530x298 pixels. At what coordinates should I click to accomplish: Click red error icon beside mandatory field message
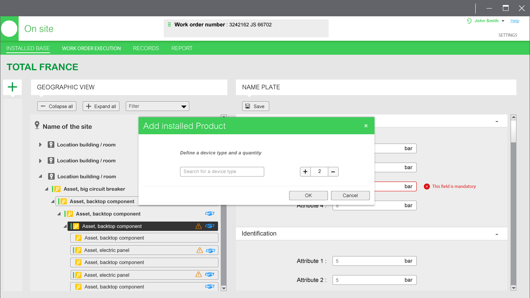pos(427,187)
